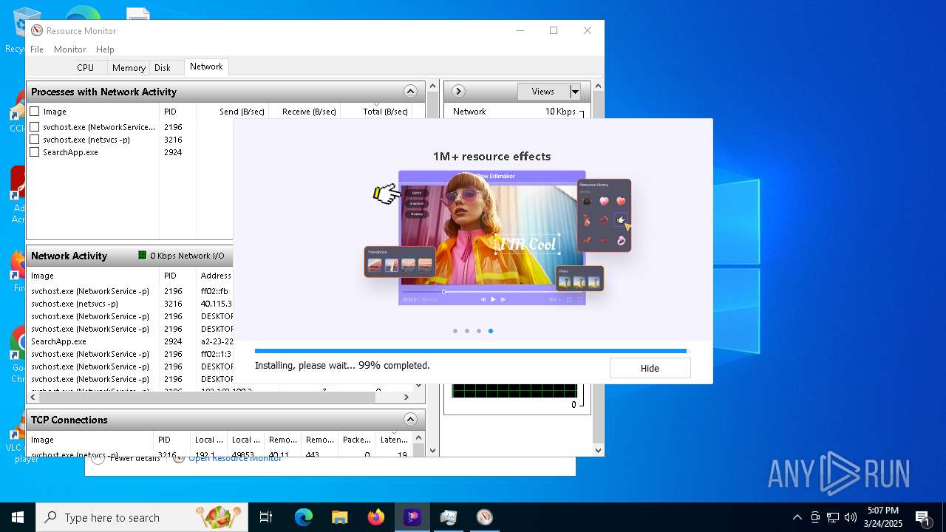
Task: Click the green Network I/O indicator icon
Action: pos(143,256)
